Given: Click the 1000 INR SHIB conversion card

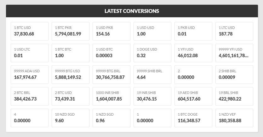Looking at the screenshot, I should point(111,96).
